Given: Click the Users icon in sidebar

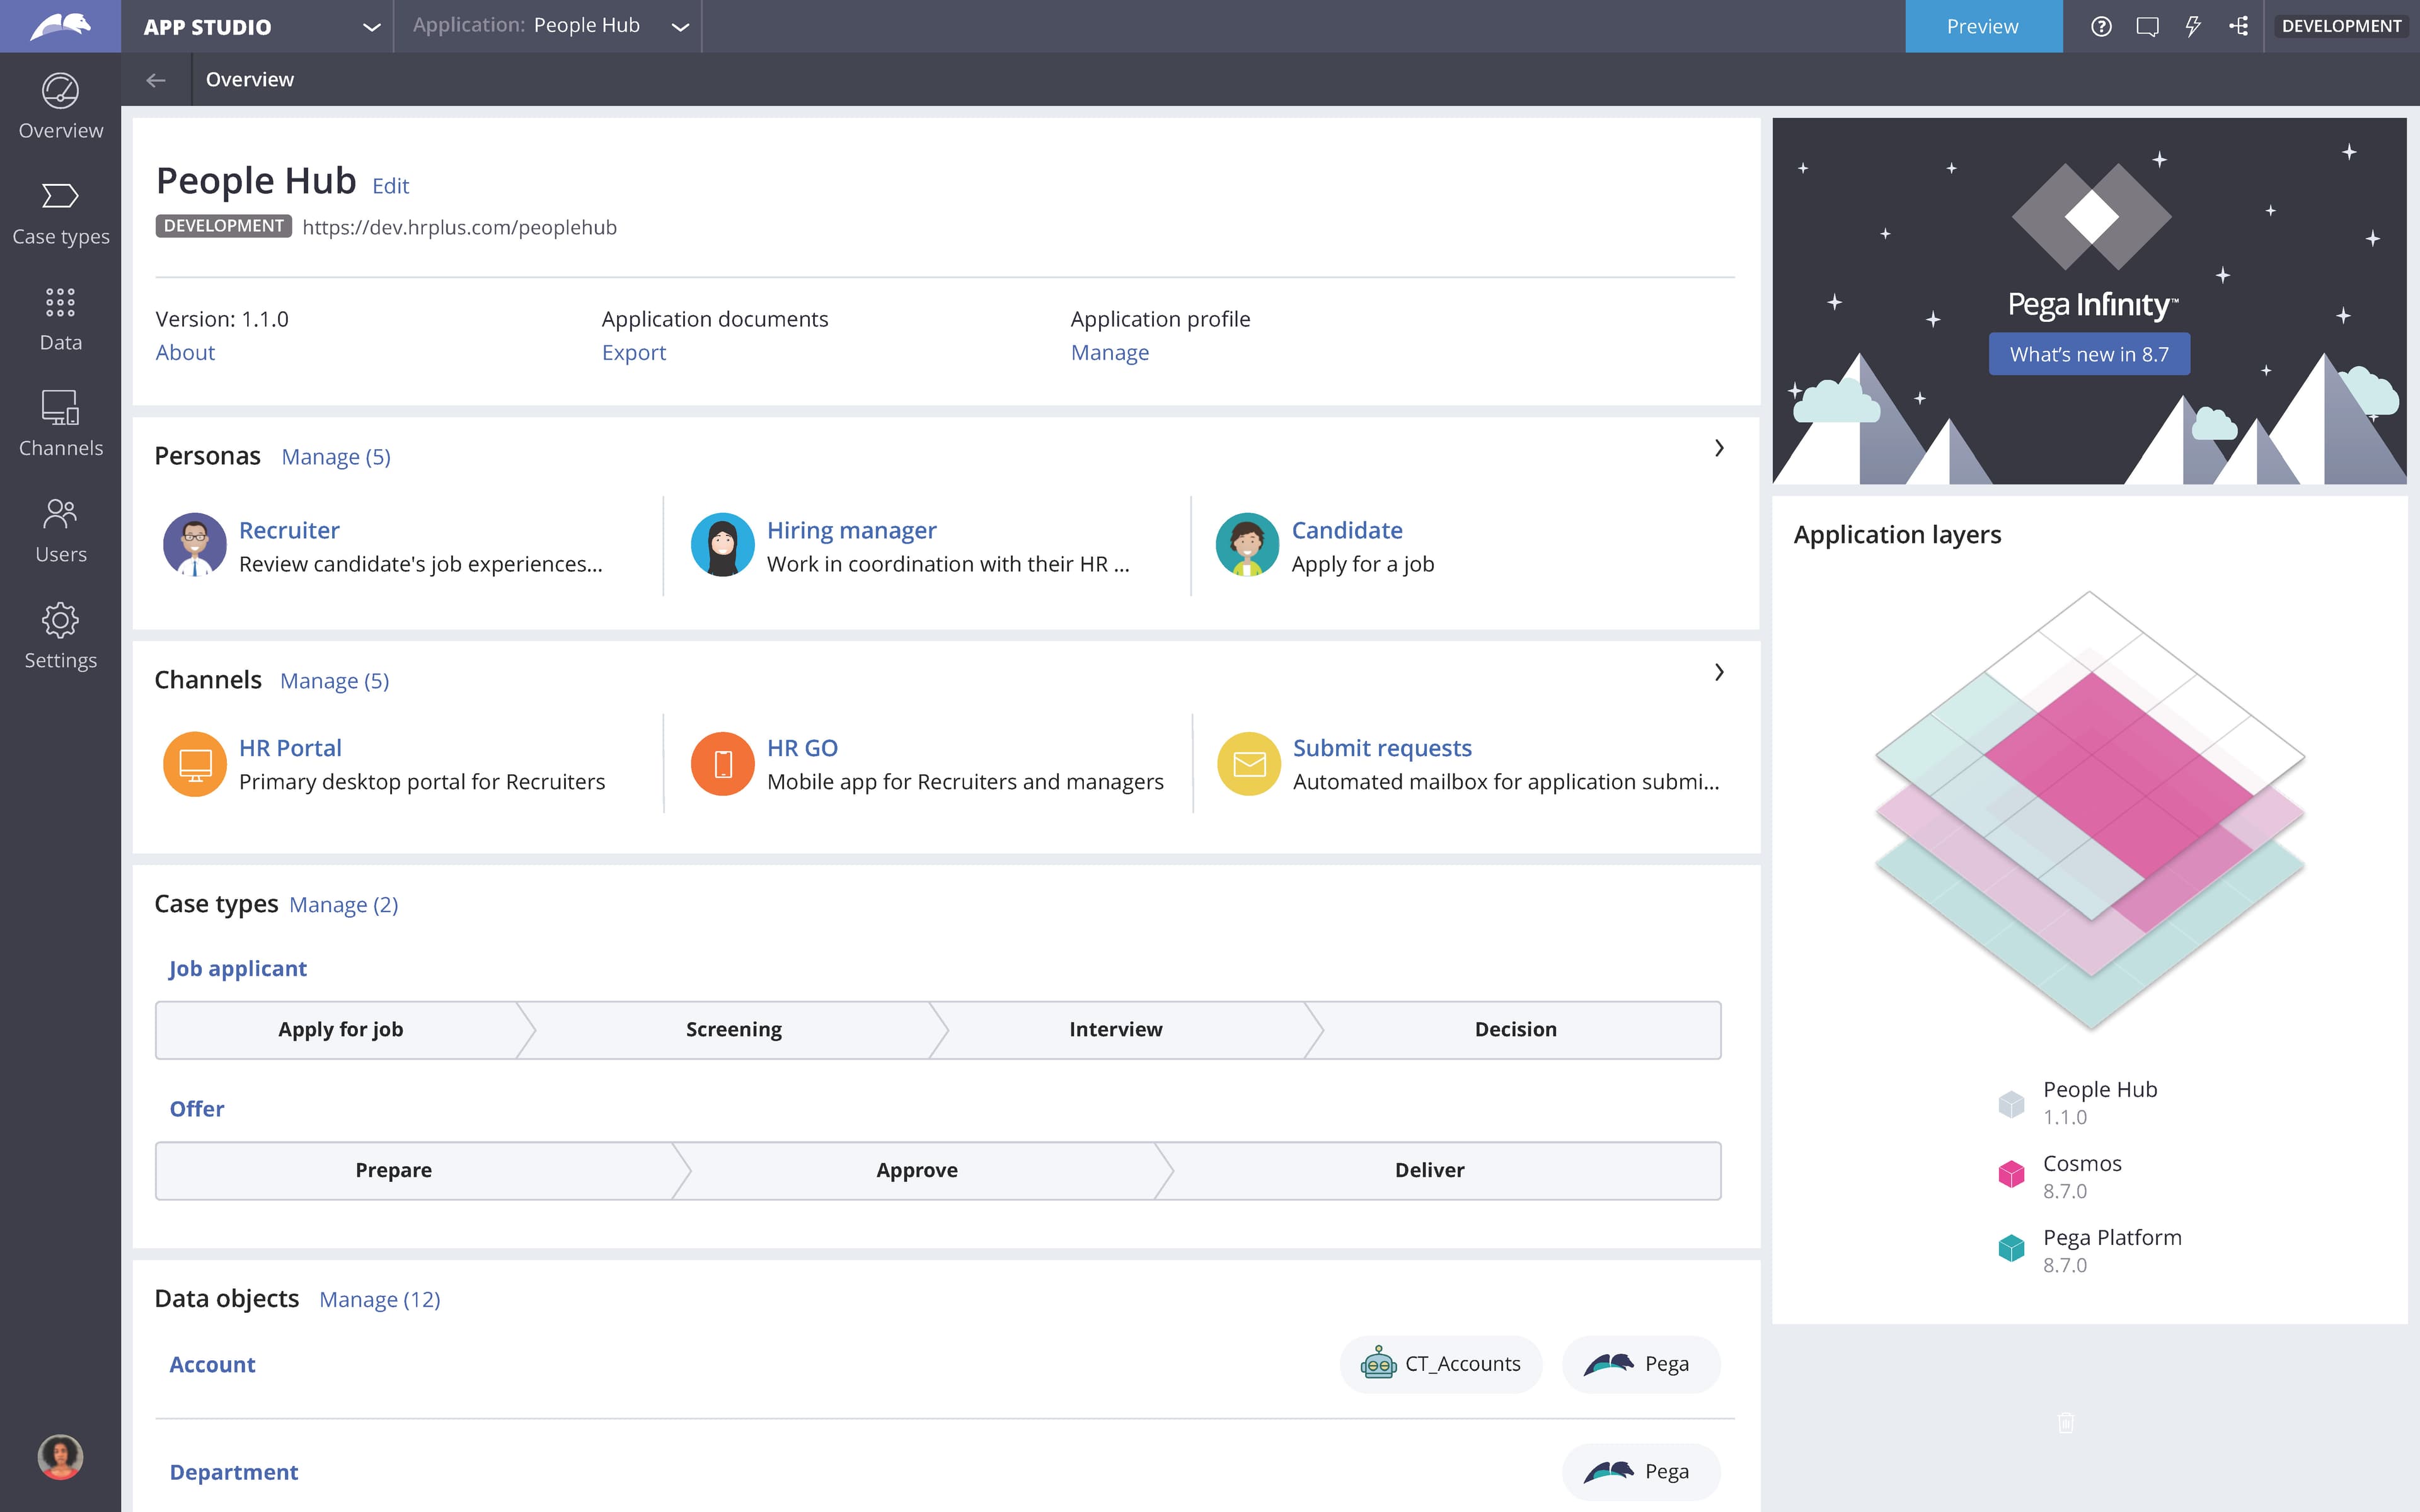Looking at the screenshot, I should click(x=60, y=530).
